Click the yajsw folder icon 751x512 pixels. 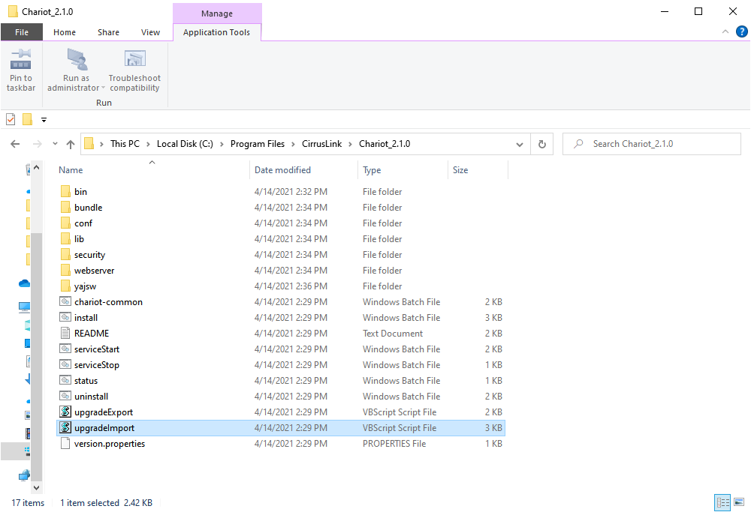pyautogui.click(x=65, y=286)
